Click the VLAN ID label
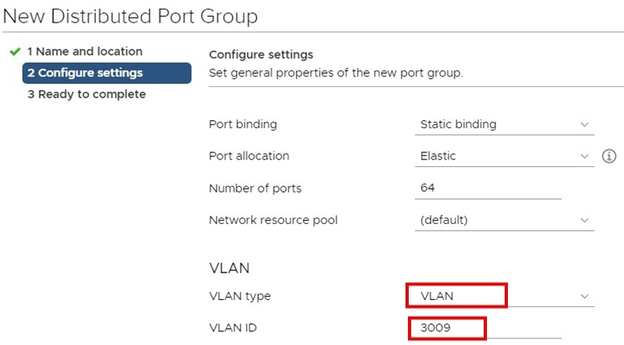Screen dimensions: 624x345 click(233, 328)
